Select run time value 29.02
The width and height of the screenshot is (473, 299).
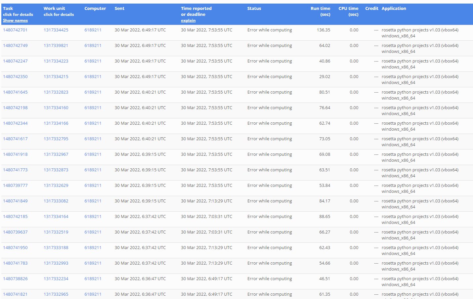(x=324, y=76)
